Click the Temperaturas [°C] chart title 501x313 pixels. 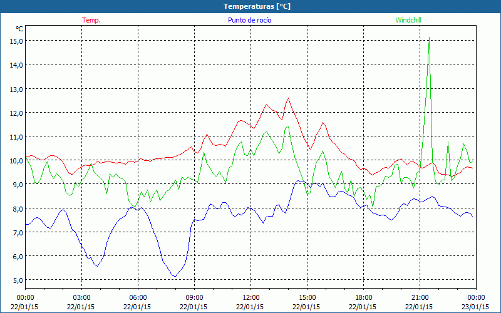(257, 6)
